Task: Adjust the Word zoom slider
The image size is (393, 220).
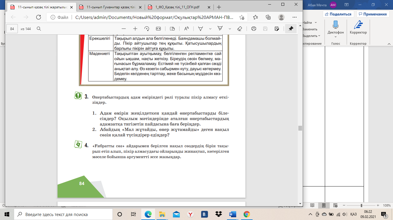Action: (361, 205)
